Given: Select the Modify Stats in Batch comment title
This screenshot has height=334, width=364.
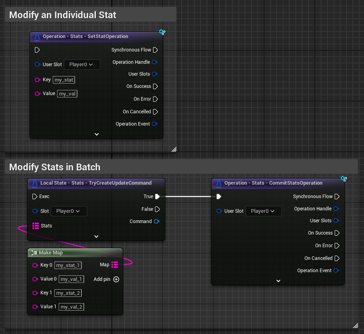Looking at the screenshot, I should [x=55, y=167].
